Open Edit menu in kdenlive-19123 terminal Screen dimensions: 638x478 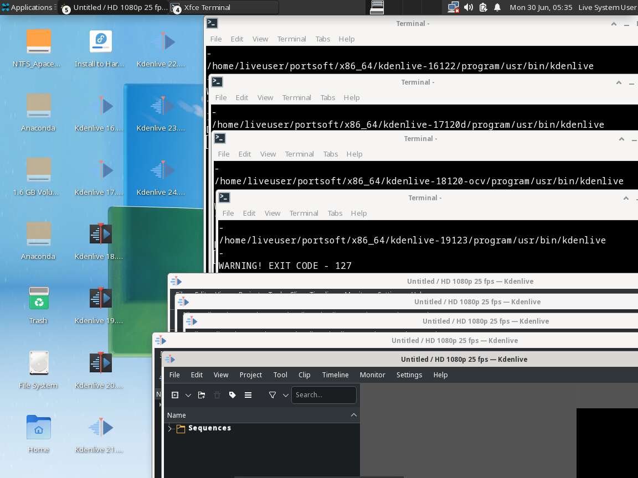click(249, 213)
